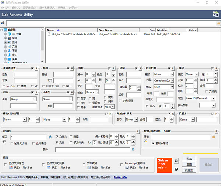
Task: Click the 文档 folder icon
Action: click(x=9, y=46)
